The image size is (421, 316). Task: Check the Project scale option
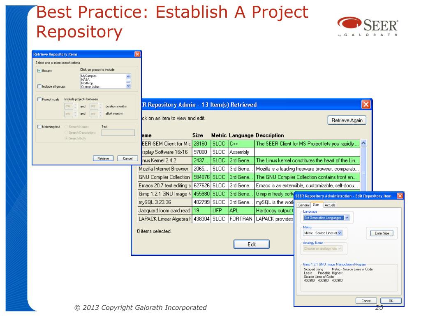[39, 99]
